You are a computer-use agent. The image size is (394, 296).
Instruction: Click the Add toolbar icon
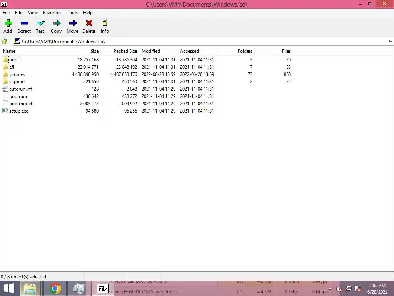click(8, 23)
